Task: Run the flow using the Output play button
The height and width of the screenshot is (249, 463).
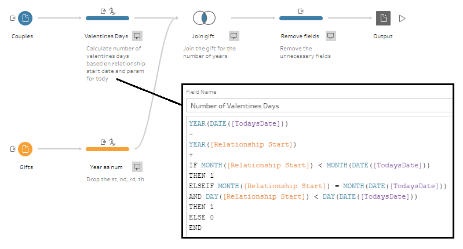Action: 402,19
